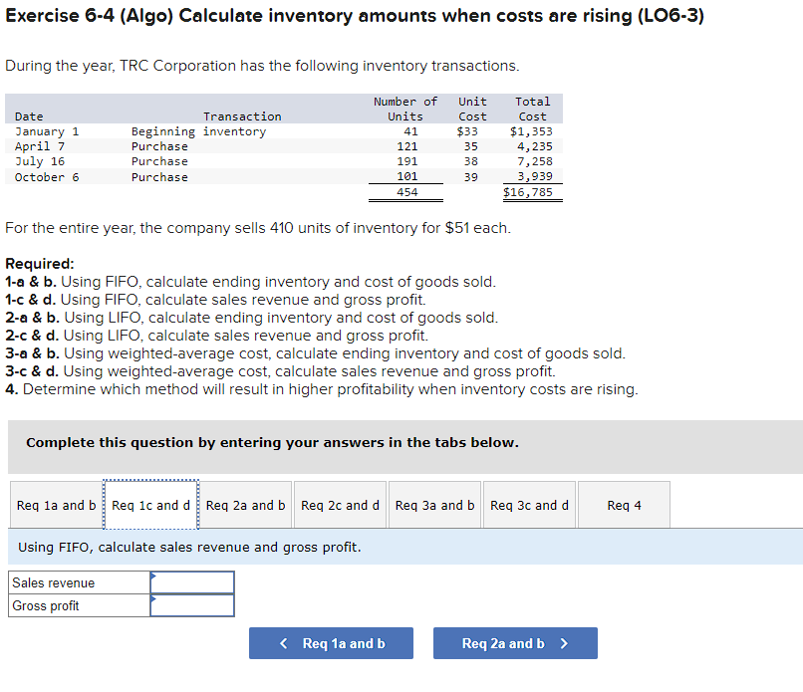Click the Sales revenue row label
The image size is (803, 692).
point(48,582)
